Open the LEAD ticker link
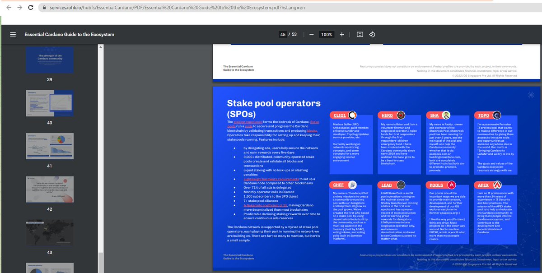542x273 pixels. [x=387, y=185]
